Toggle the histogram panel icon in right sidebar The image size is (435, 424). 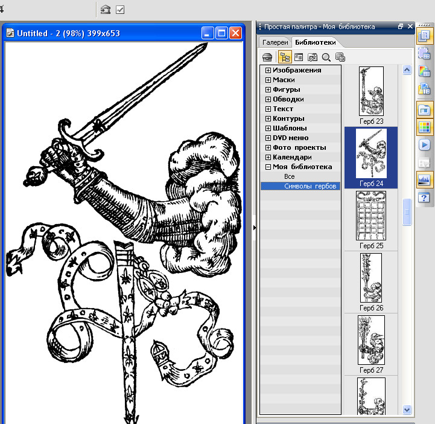(424, 180)
